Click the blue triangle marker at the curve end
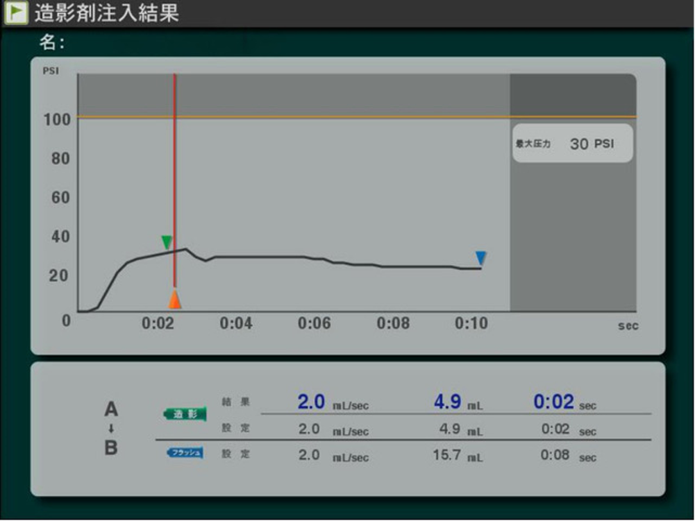Viewport: 695px width, 521px height. 481,257
